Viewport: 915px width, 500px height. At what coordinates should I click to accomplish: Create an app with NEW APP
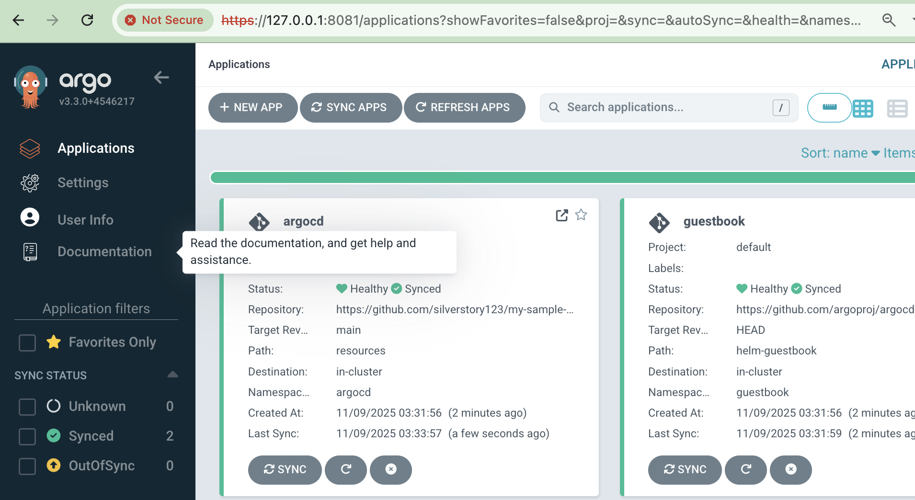tap(252, 107)
